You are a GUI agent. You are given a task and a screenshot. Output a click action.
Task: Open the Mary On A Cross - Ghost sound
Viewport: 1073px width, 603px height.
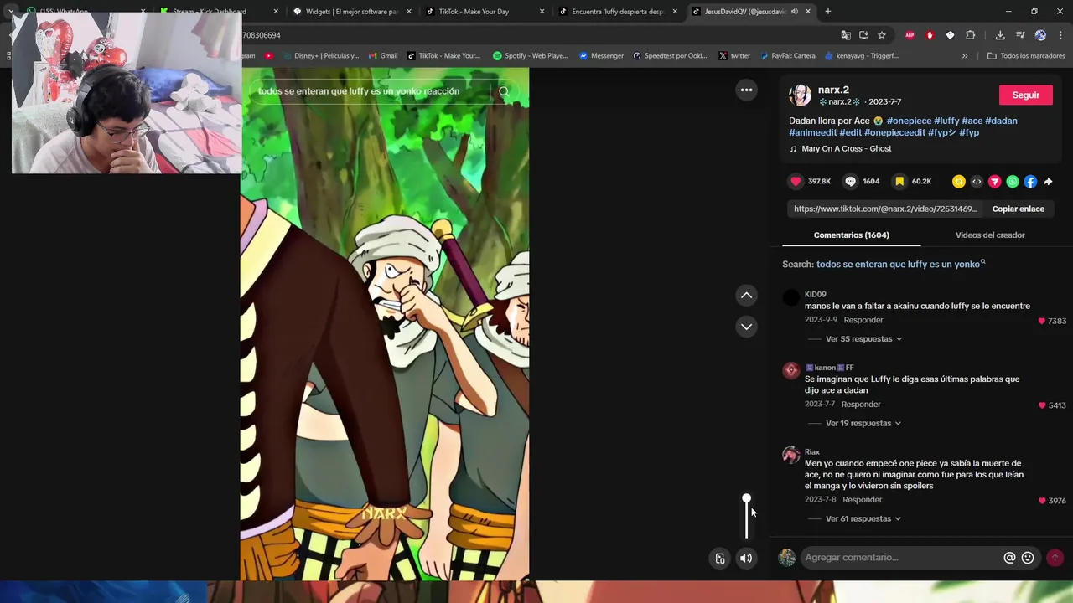pos(846,149)
